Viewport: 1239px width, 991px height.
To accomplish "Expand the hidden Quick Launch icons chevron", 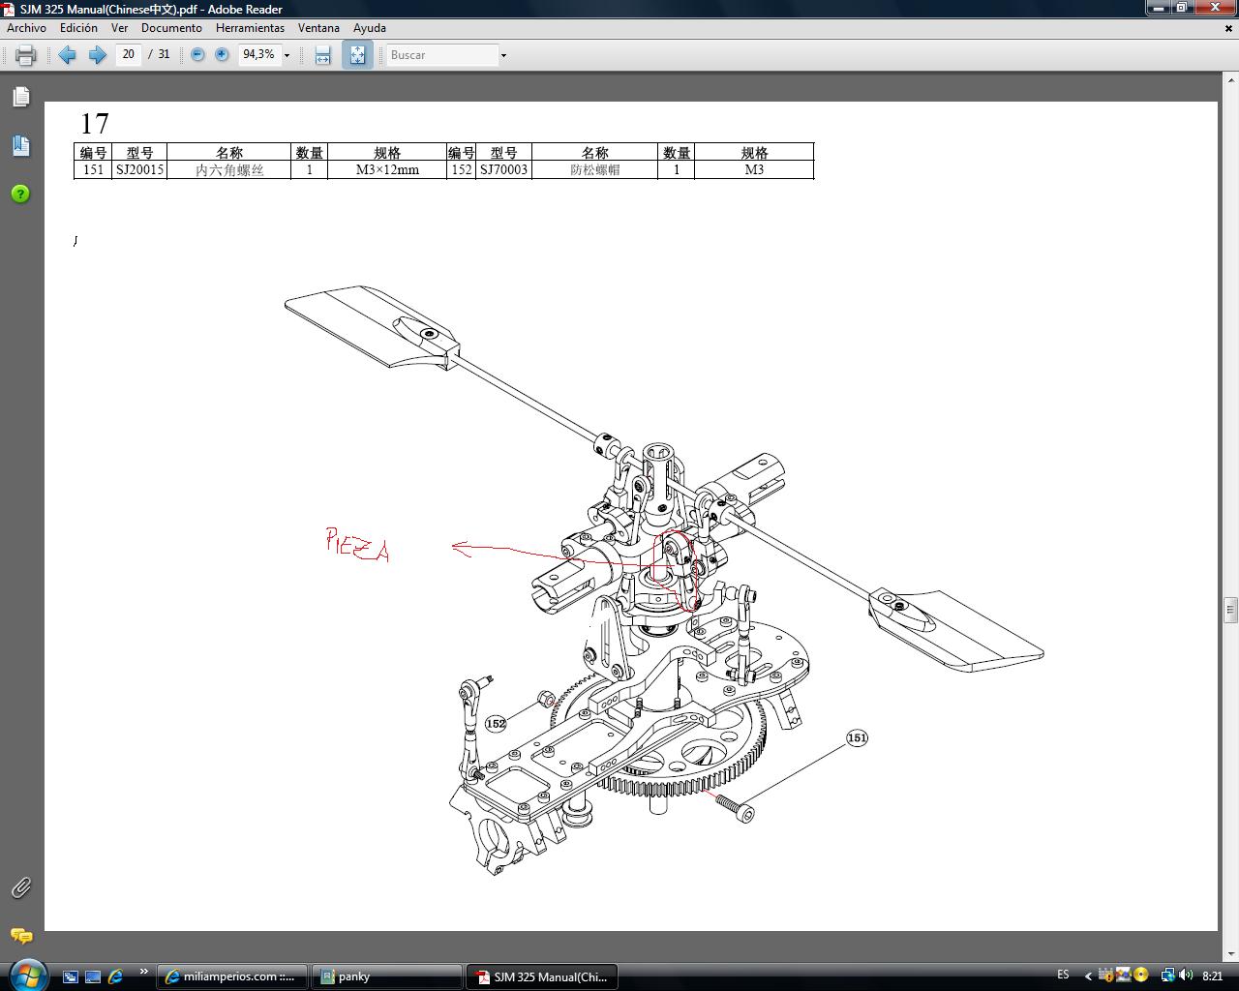I will pos(144,972).
